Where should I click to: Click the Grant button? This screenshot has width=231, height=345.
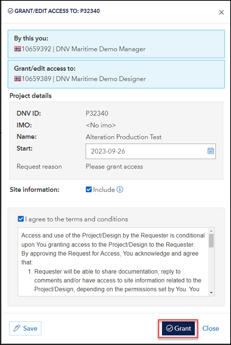179,328
